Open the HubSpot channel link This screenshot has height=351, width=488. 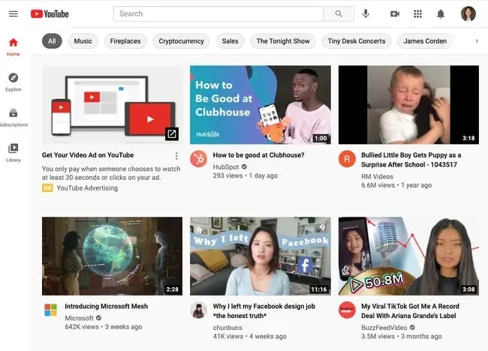point(227,166)
